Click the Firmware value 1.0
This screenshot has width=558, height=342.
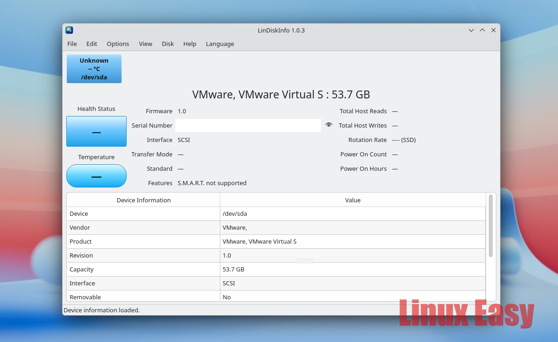point(182,111)
